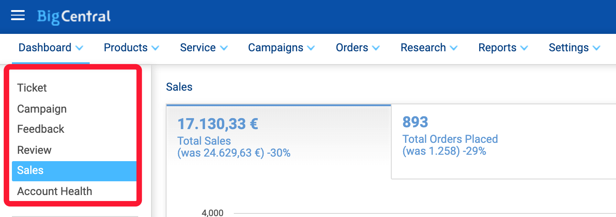616x217 pixels.
Task: Open the hamburger menu icon
Action: [18, 16]
